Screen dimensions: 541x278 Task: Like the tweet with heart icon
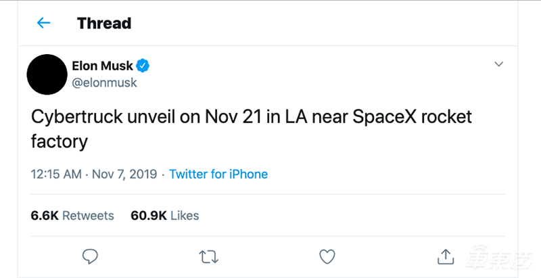pos(327,256)
